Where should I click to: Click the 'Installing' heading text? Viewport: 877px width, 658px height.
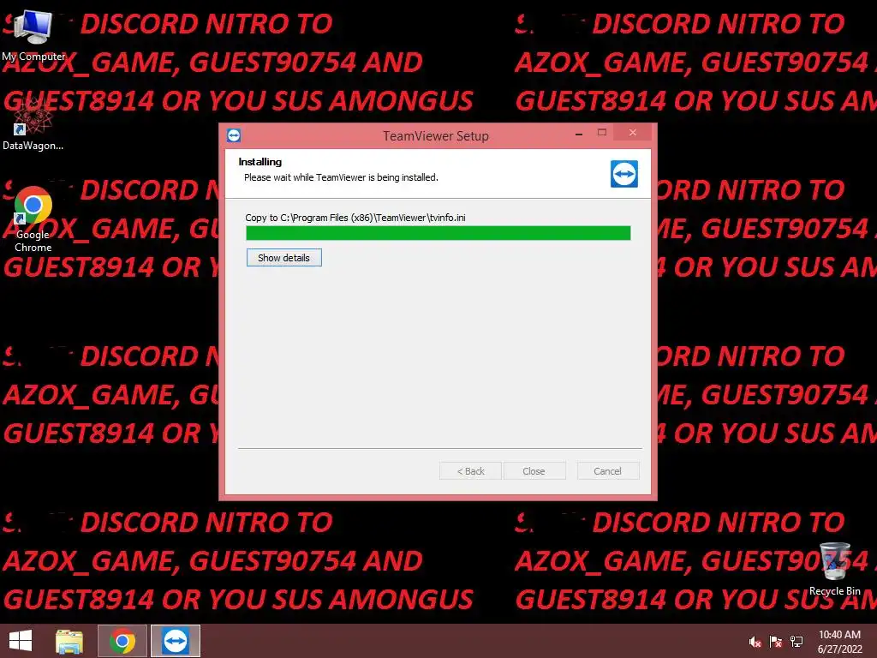260,162
